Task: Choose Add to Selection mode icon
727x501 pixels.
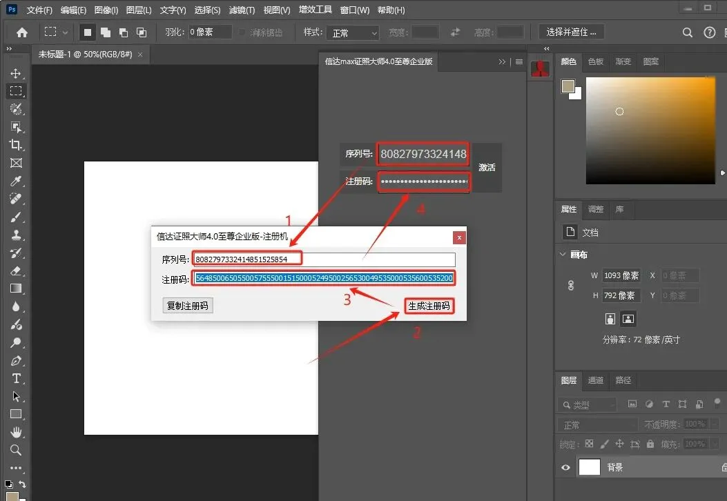Action: (106, 32)
